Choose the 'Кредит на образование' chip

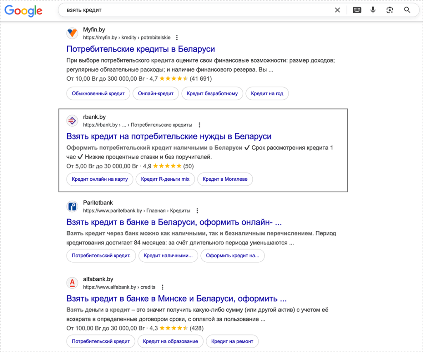click(x=170, y=341)
